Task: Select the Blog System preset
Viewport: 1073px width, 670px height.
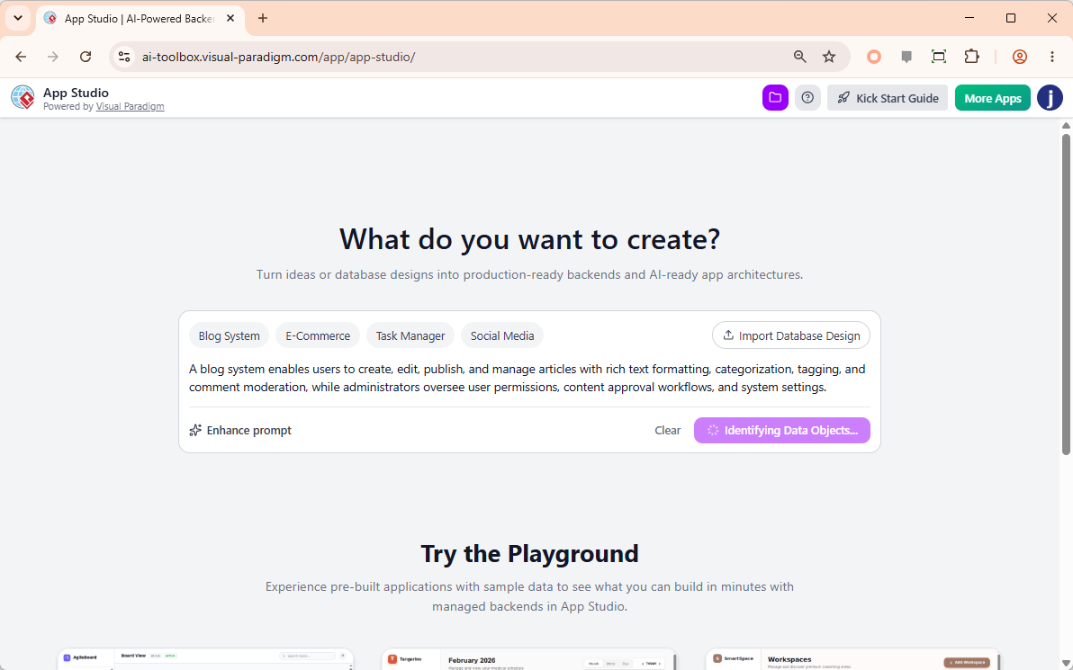Action: pyautogui.click(x=230, y=335)
